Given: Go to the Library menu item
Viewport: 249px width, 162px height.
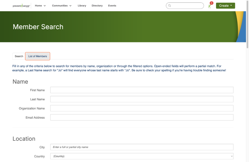Looking at the screenshot, I should point(82,6).
